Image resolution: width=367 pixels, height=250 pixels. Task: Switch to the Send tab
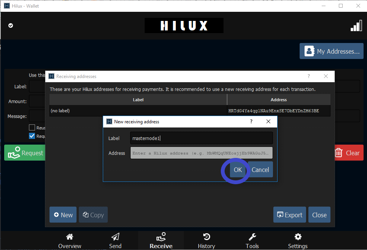[x=115, y=240]
